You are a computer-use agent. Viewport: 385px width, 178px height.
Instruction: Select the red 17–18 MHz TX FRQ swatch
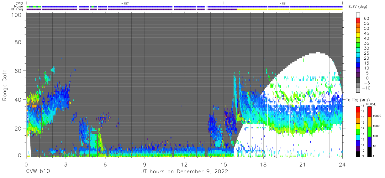(358, 109)
